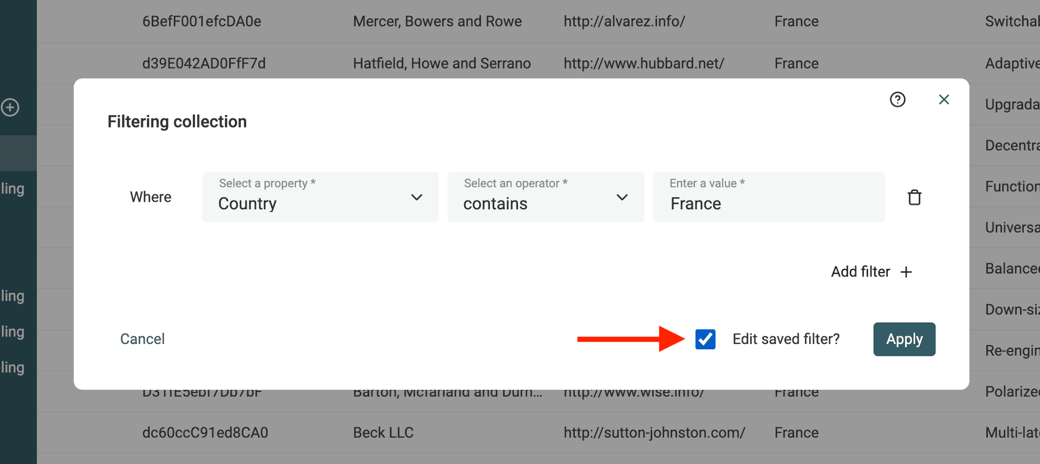The height and width of the screenshot is (464, 1040).
Task: Uncheck the Edit saved filter checkbox
Action: click(x=705, y=339)
